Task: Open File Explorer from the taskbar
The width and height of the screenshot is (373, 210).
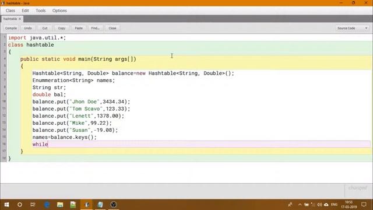Action: point(60,205)
